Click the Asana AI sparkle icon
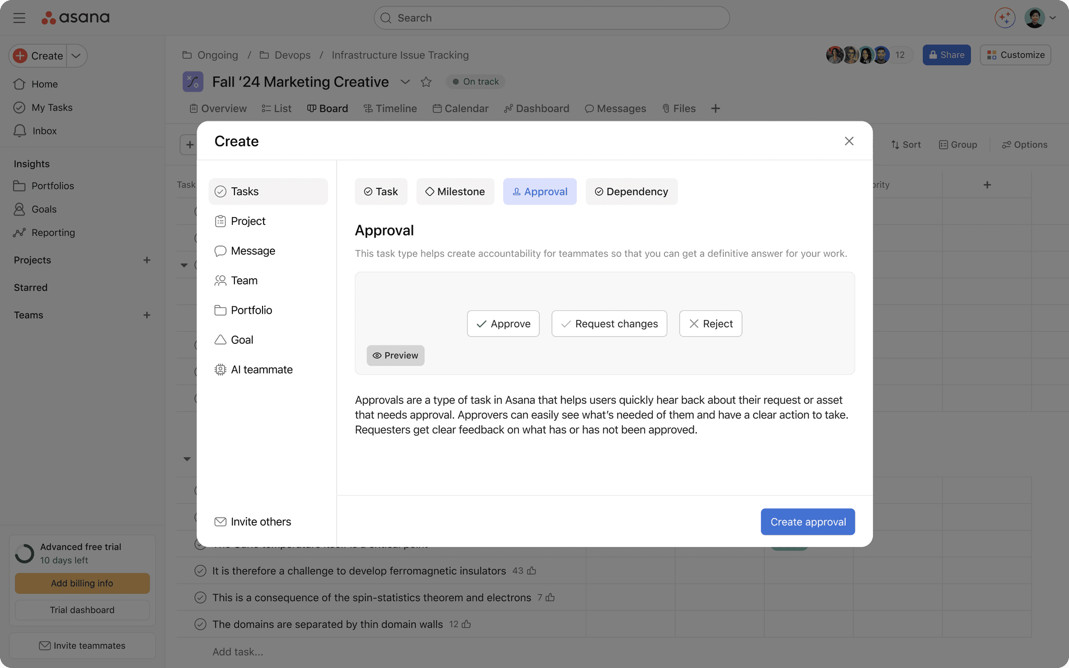Viewport: 1069px width, 668px height. 1004,18
